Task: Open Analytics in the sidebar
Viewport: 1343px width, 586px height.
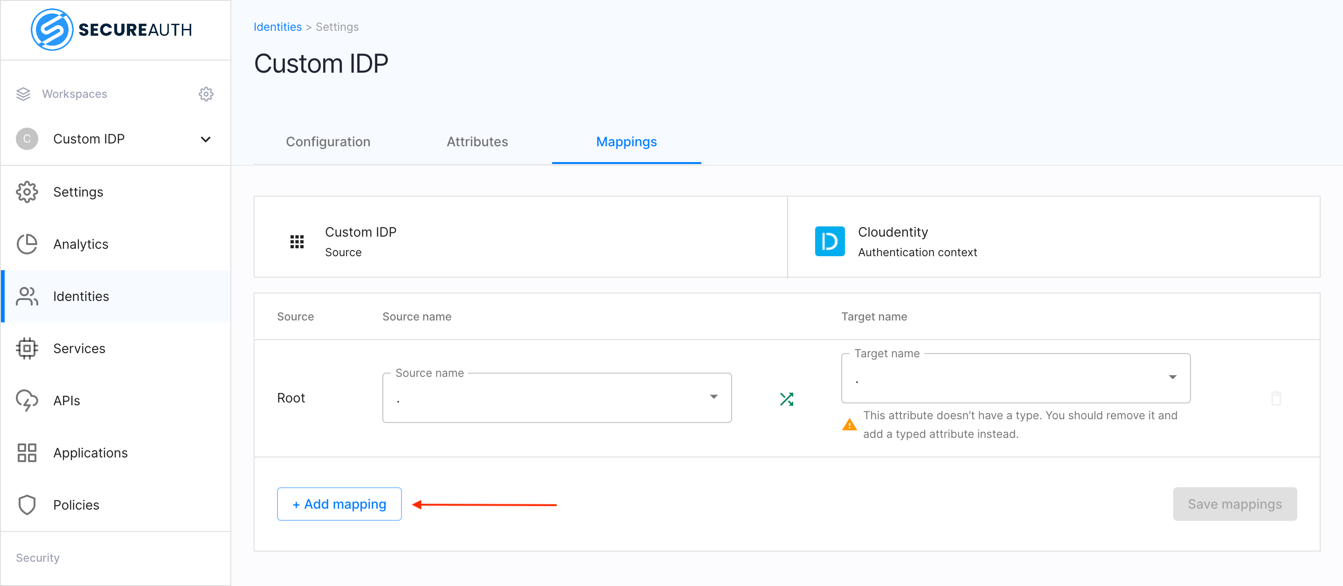Action: 116,244
